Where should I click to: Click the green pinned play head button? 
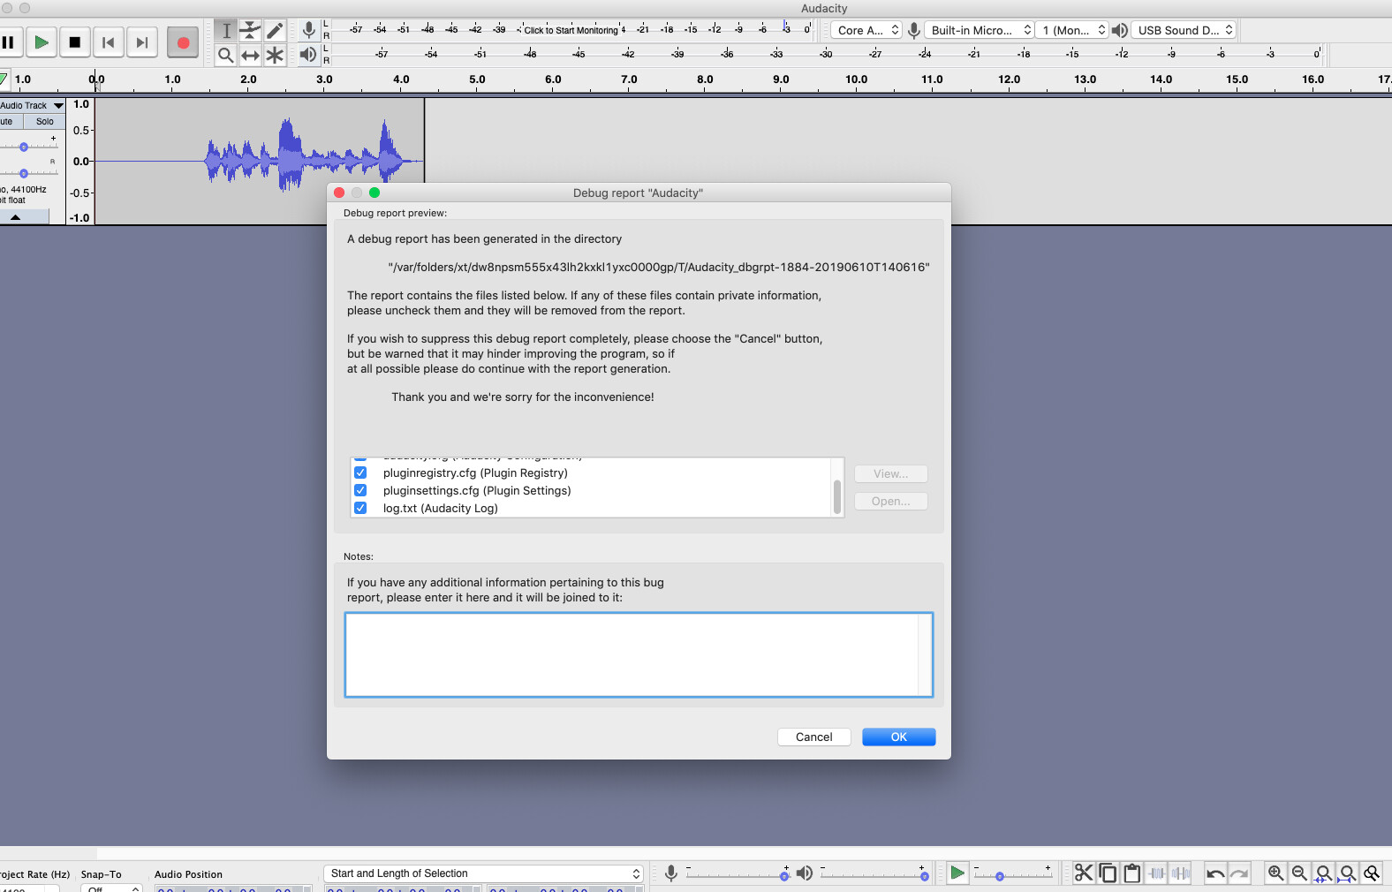(4, 80)
